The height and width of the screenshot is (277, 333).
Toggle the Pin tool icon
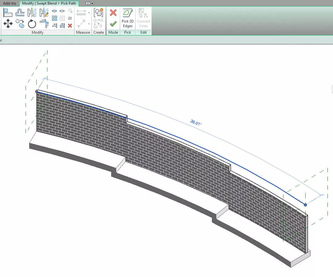[x=70, y=18]
